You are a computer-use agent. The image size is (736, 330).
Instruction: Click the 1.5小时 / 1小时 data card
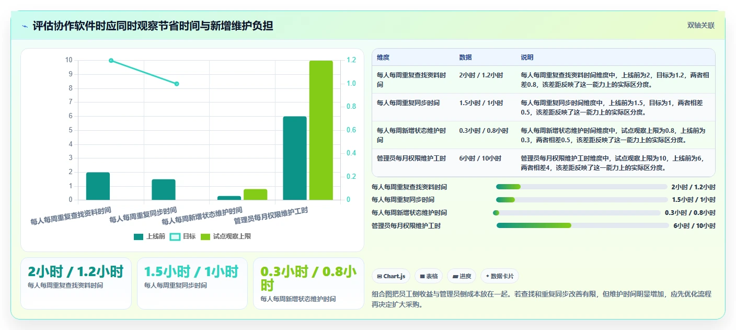tap(192, 283)
